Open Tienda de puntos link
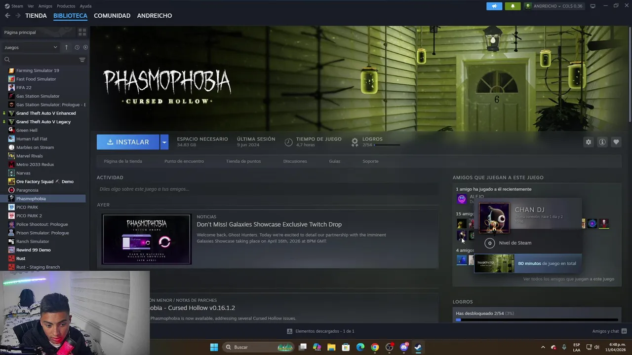This screenshot has height=355, width=632. click(243, 161)
